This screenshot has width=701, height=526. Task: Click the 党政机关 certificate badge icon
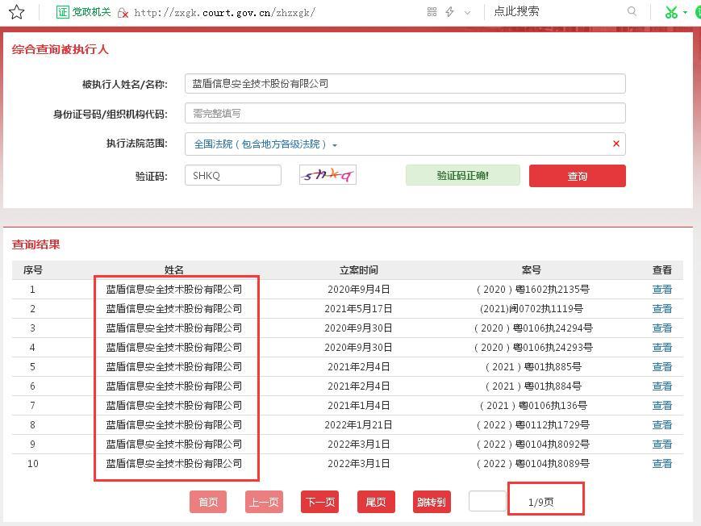point(63,12)
